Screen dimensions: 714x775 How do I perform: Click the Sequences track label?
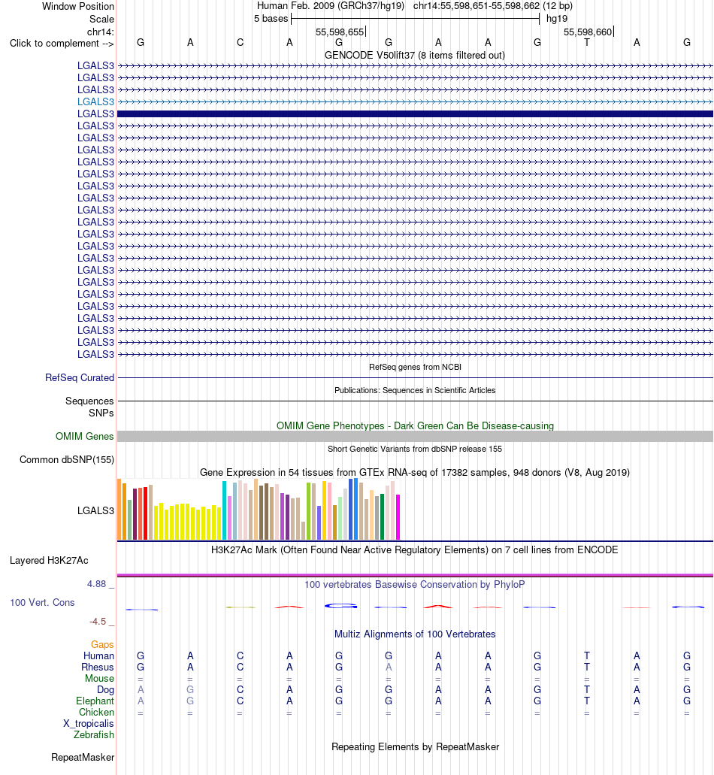click(x=89, y=401)
